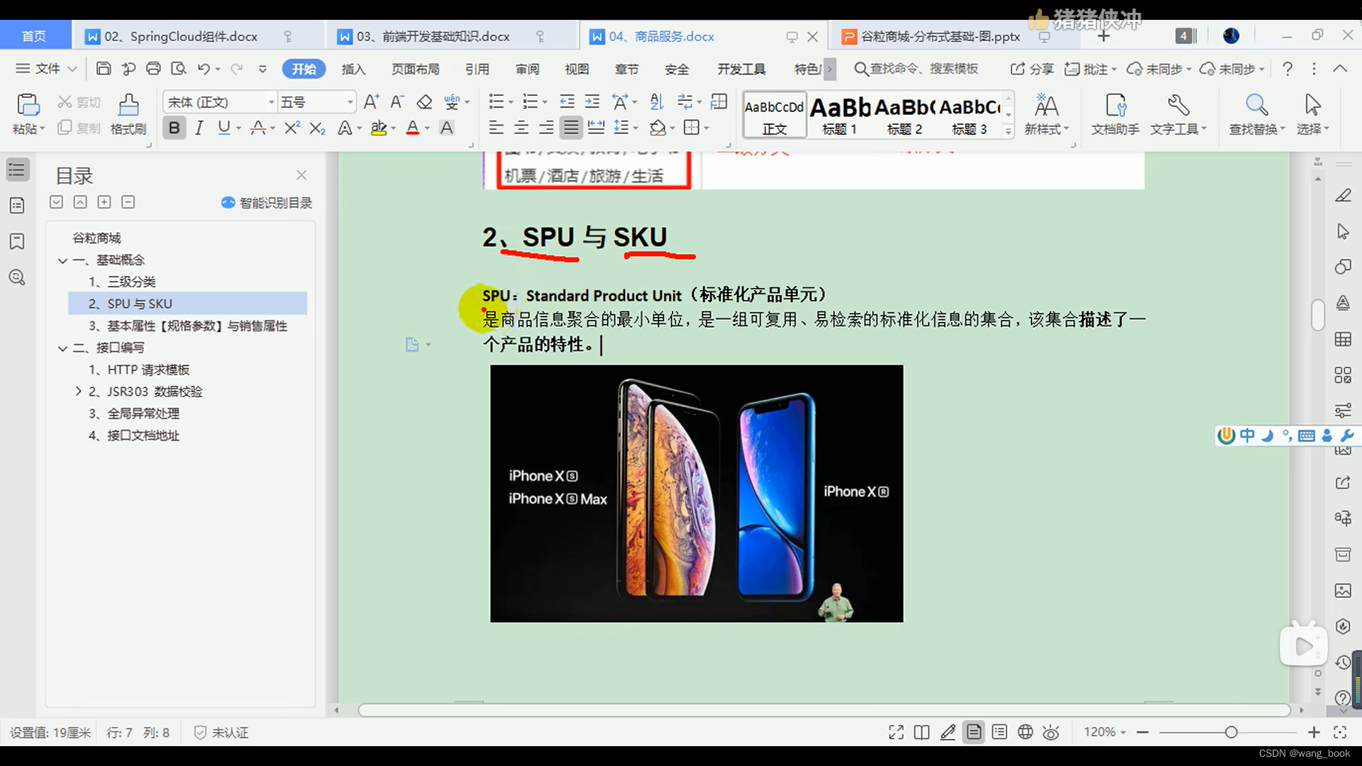The height and width of the screenshot is (766, 1362).
Task: Toggle Underline formatting
Action: pos(224,128)
